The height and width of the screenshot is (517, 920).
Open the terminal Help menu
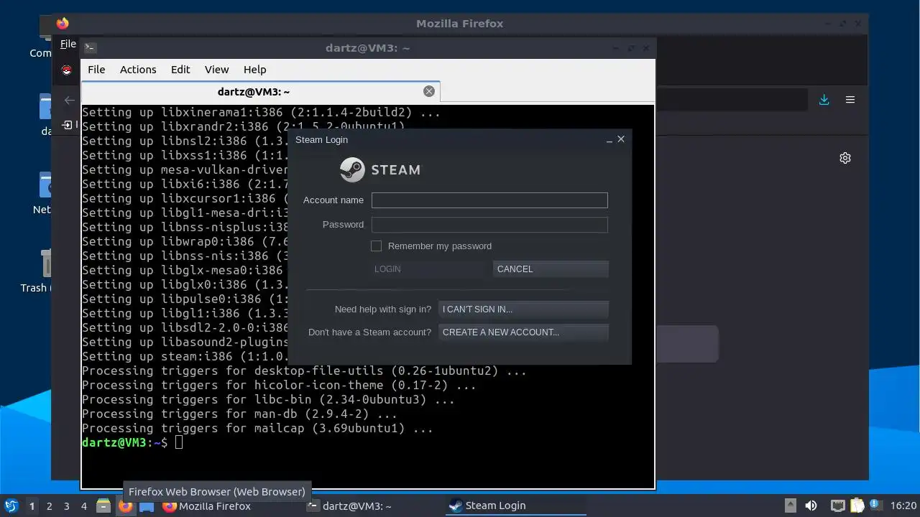(255, 70)
